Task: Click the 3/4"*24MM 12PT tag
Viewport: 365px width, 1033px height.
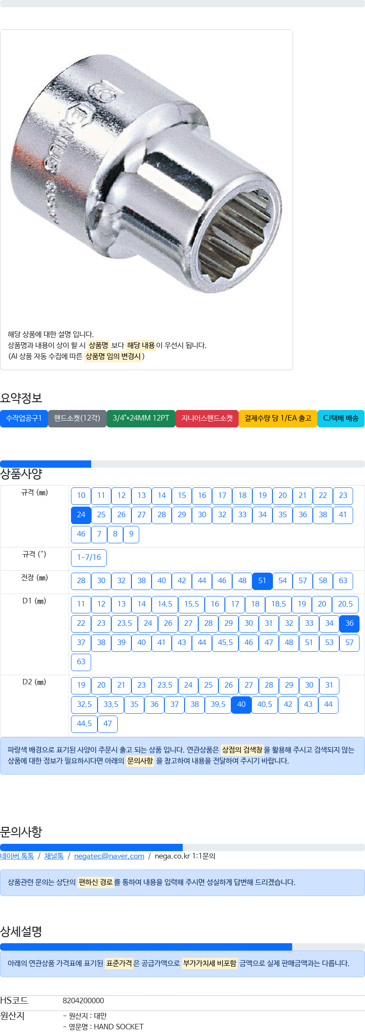Action: (141, 418)
